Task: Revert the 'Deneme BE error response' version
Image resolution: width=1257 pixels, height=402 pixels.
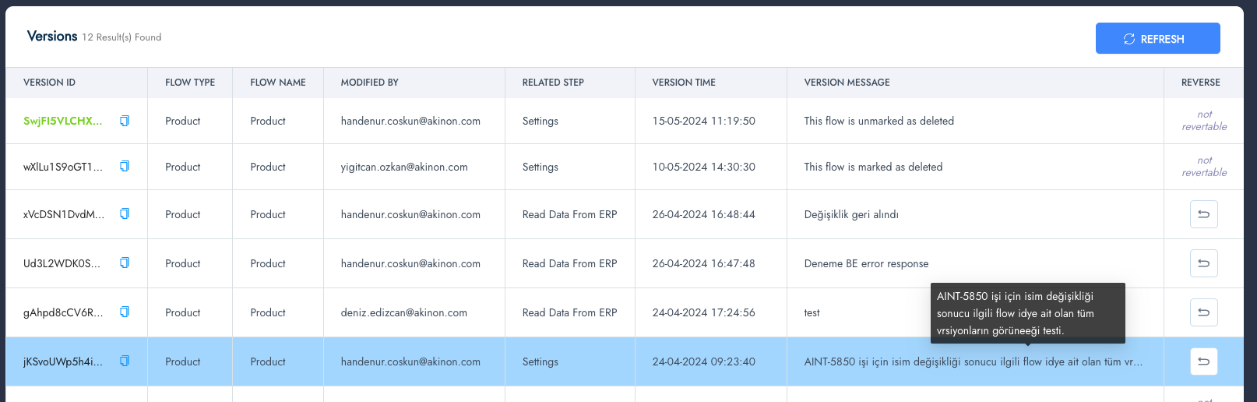Action: [1203, 263]
